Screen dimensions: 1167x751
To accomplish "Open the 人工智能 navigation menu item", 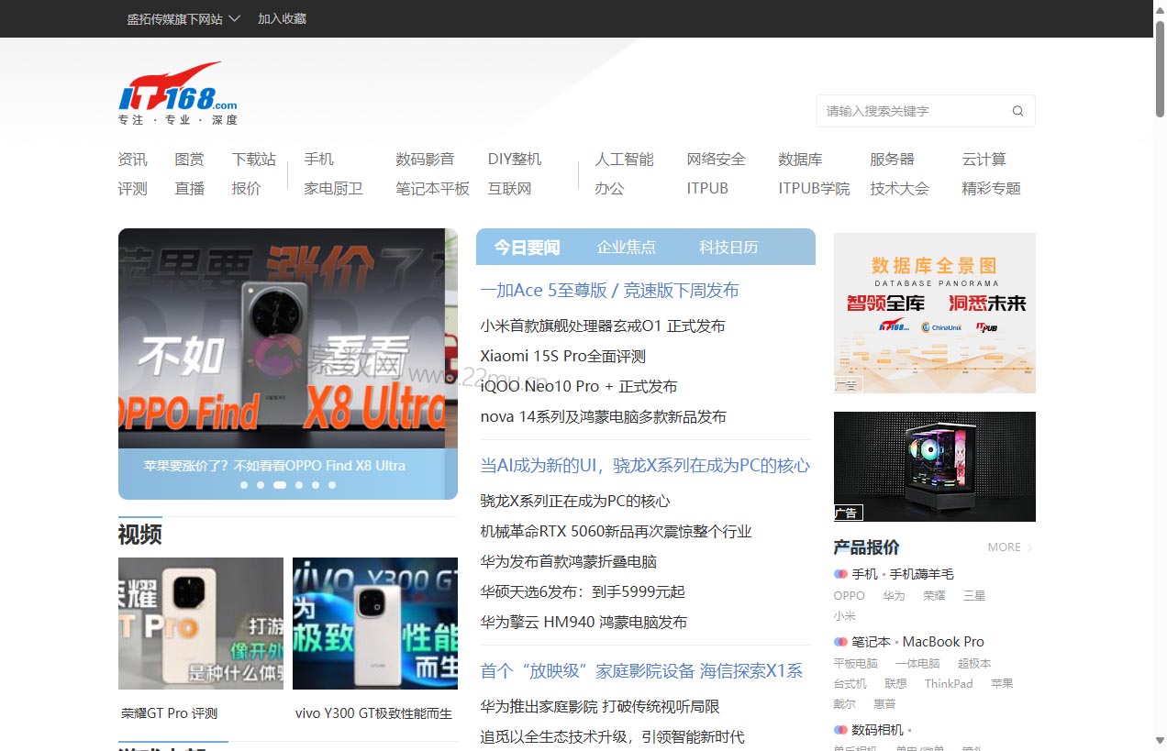I will tap(624, 160).
